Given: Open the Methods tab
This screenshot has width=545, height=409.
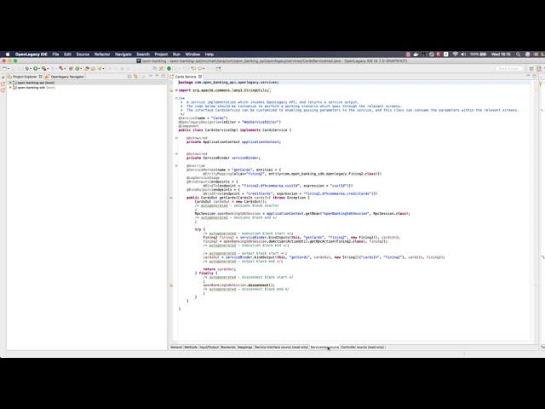Looking at the screenshot, I should pos(191,347).
